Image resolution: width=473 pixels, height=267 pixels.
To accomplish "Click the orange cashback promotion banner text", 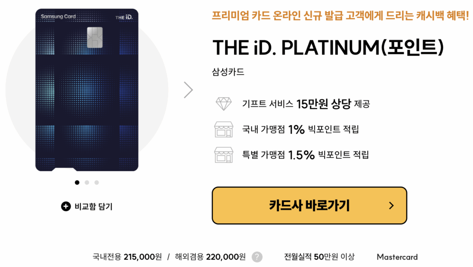I will (340, 15).
